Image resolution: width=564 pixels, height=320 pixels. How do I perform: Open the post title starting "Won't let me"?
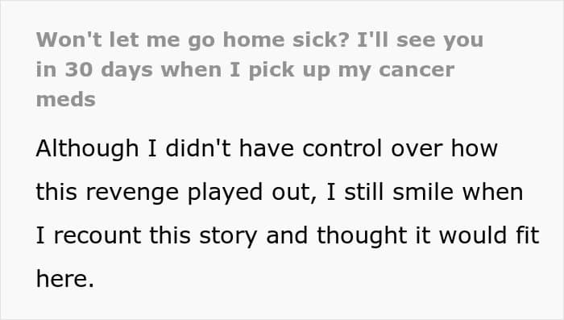click(259, 69)
